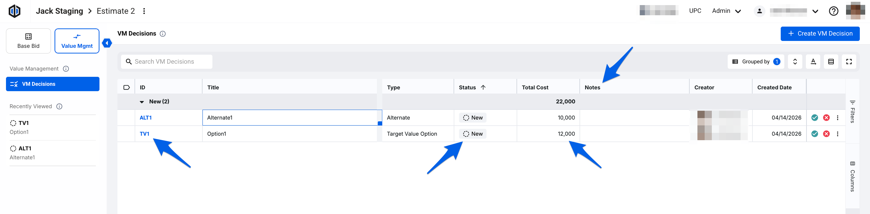Click the Create VM Decision button
Screen dimensions: 870x214
(820, 34)
